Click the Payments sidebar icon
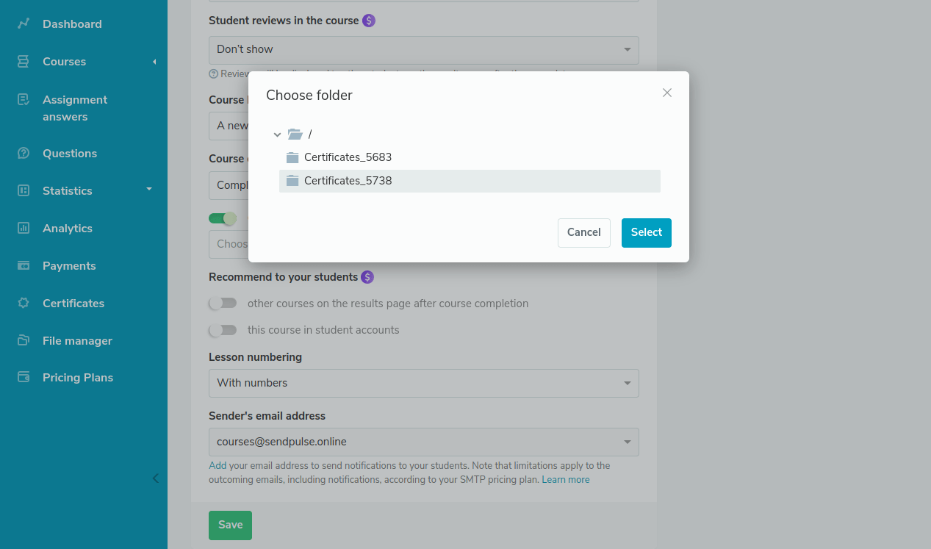931x549 pixels. point(24,265)
